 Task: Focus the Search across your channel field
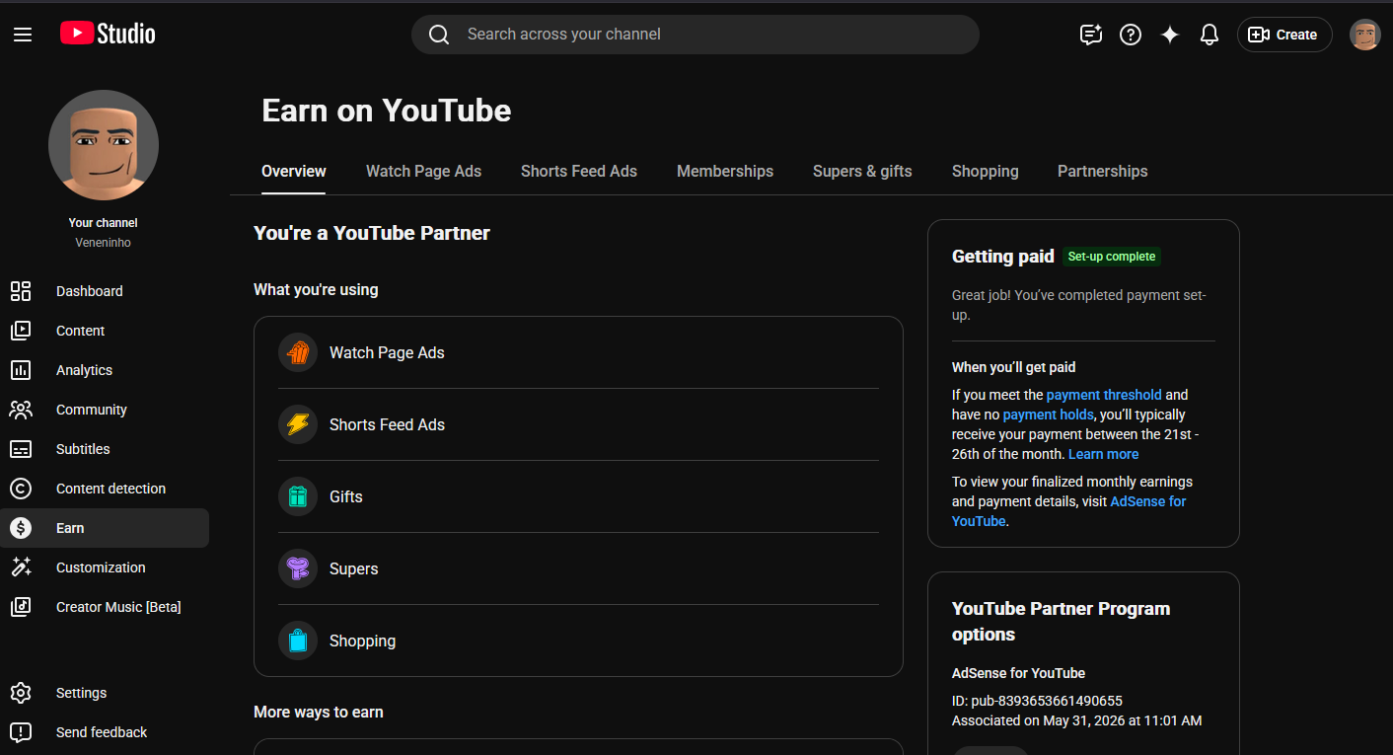pyautogui.click(x=696, y=35)
